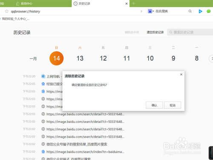
Task: Click the 应用中心 tab icon
Action: click(x=17, y=4)
